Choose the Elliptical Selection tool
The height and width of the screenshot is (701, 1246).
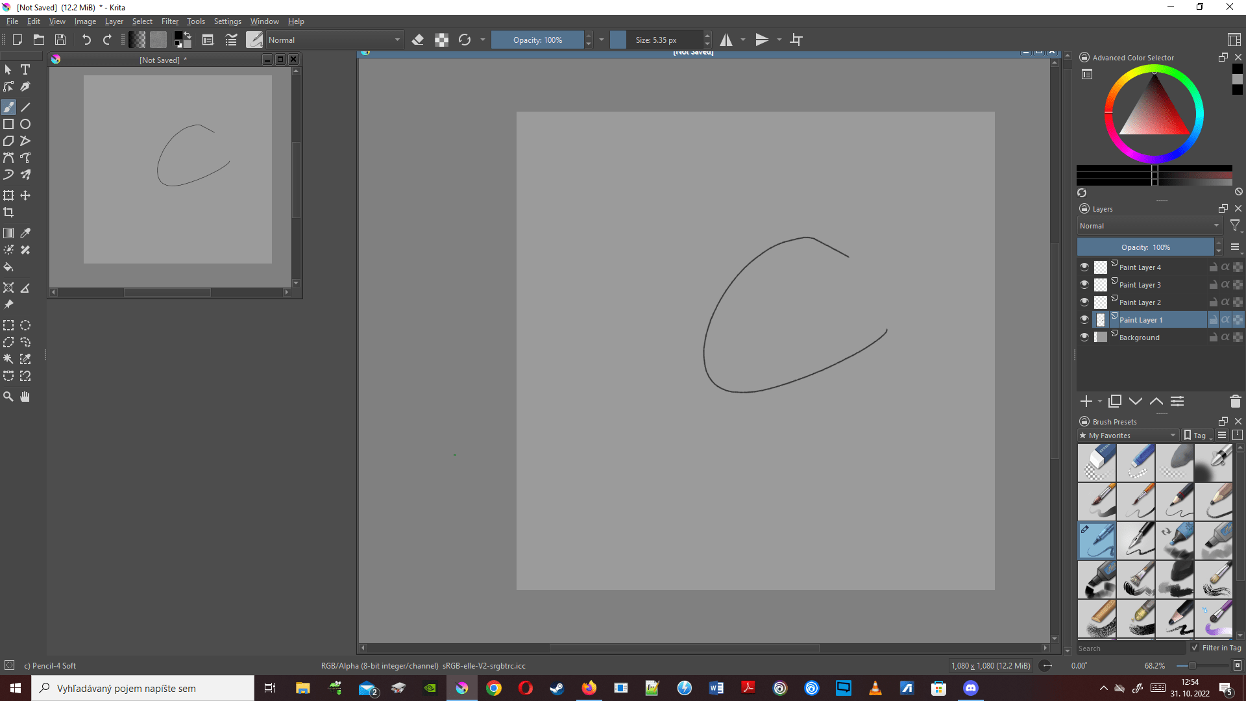pos(25,325)
